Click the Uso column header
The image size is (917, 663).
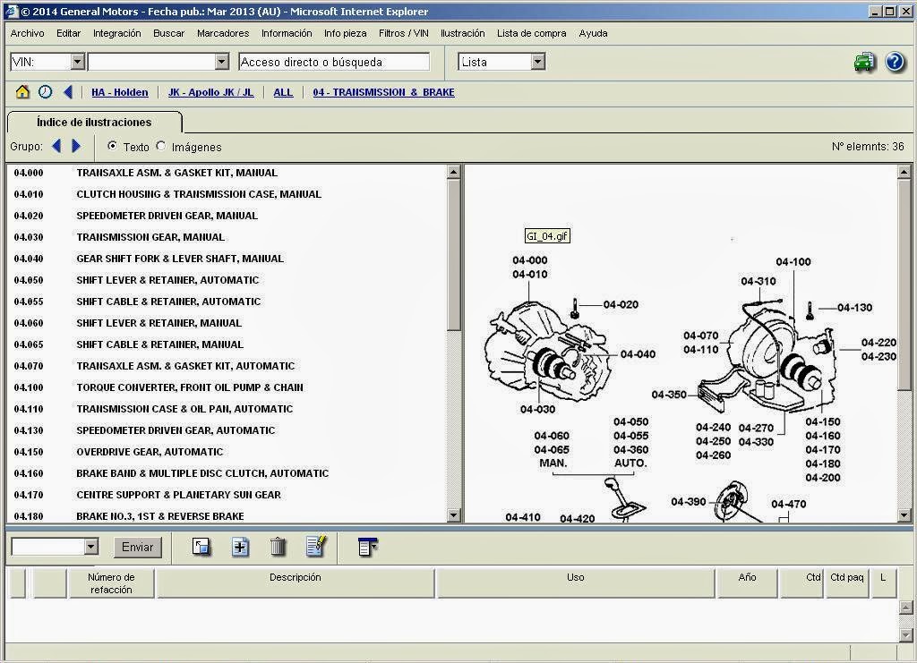[576, 583]
